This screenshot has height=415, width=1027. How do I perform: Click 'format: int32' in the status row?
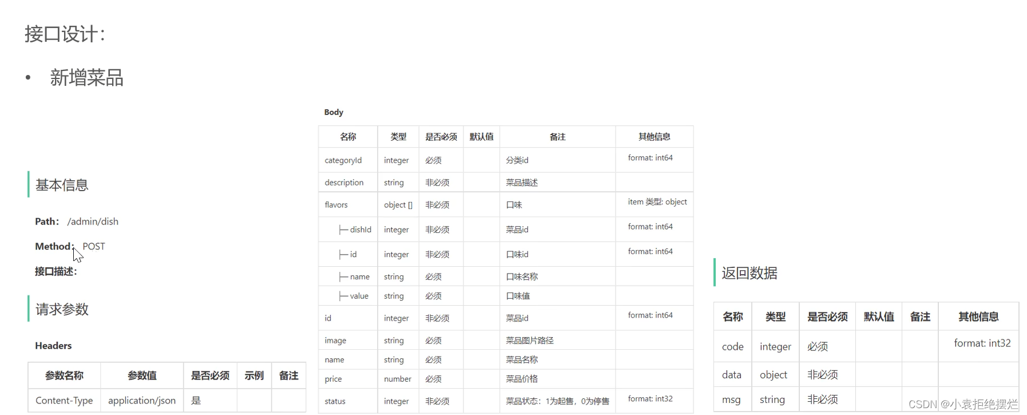click(651, 399)
